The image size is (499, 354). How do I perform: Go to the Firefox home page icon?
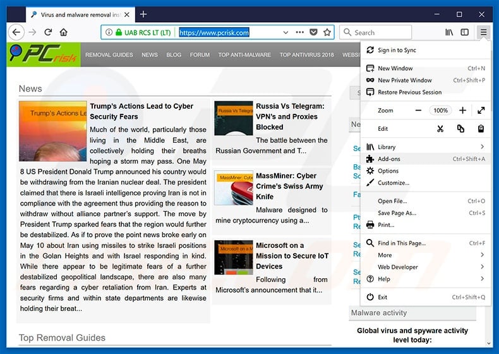pyautogui.click(x=64, y=32)
